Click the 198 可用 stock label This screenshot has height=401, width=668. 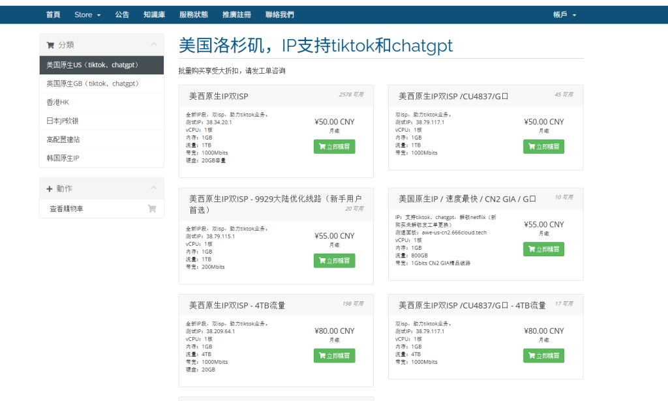(353, 303)
